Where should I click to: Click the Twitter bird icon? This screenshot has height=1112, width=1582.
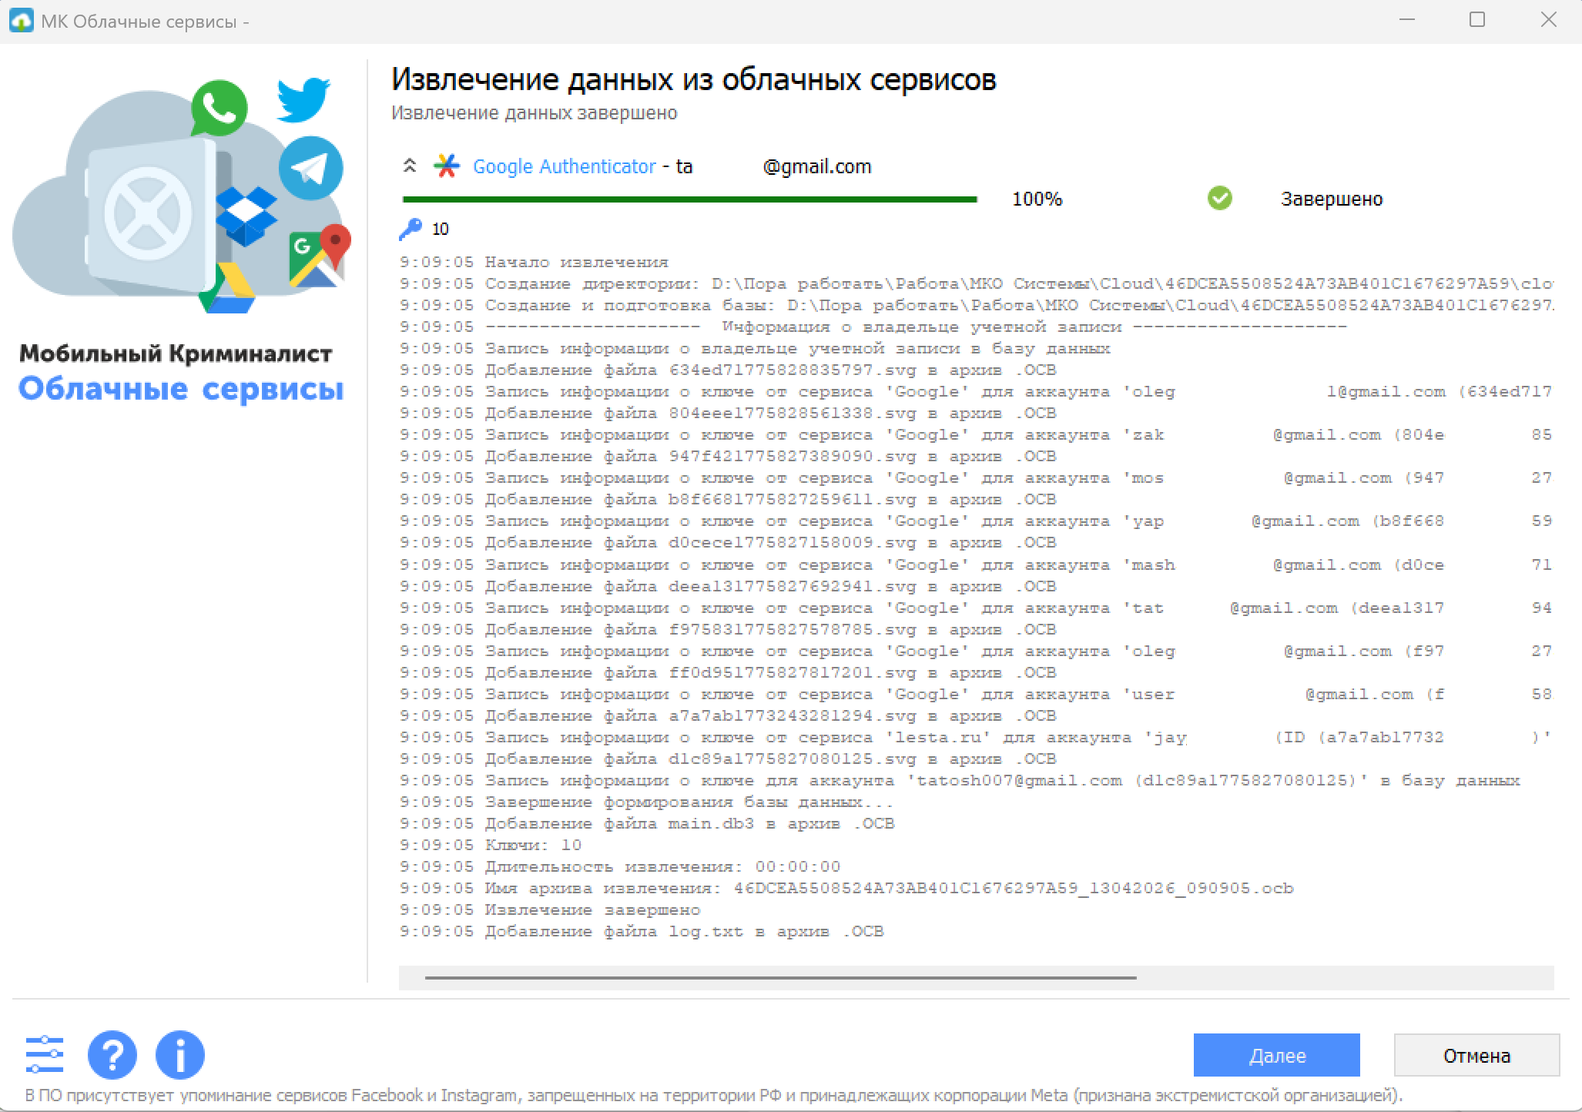[x=303, y=99]
